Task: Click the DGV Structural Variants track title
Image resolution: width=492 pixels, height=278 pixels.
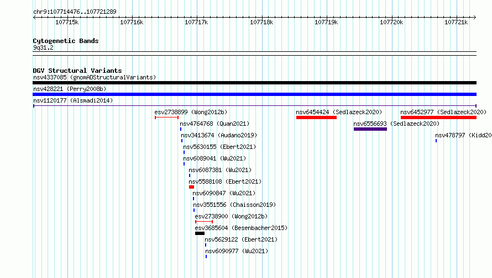Action: pos(77,71)
